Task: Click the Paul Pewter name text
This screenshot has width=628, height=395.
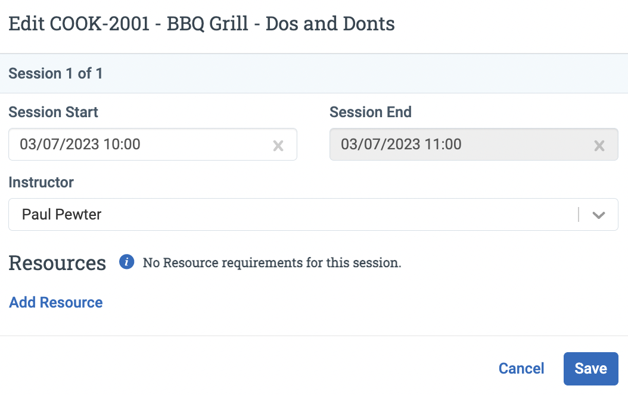Action: click(62, 215)
